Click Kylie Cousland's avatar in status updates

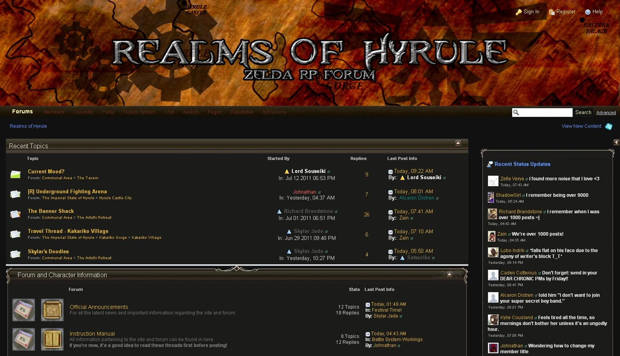(x=493, y=320)
